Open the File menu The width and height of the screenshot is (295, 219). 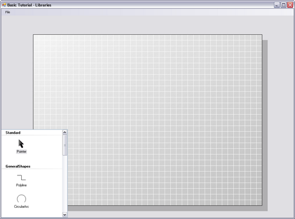point(8,12)
